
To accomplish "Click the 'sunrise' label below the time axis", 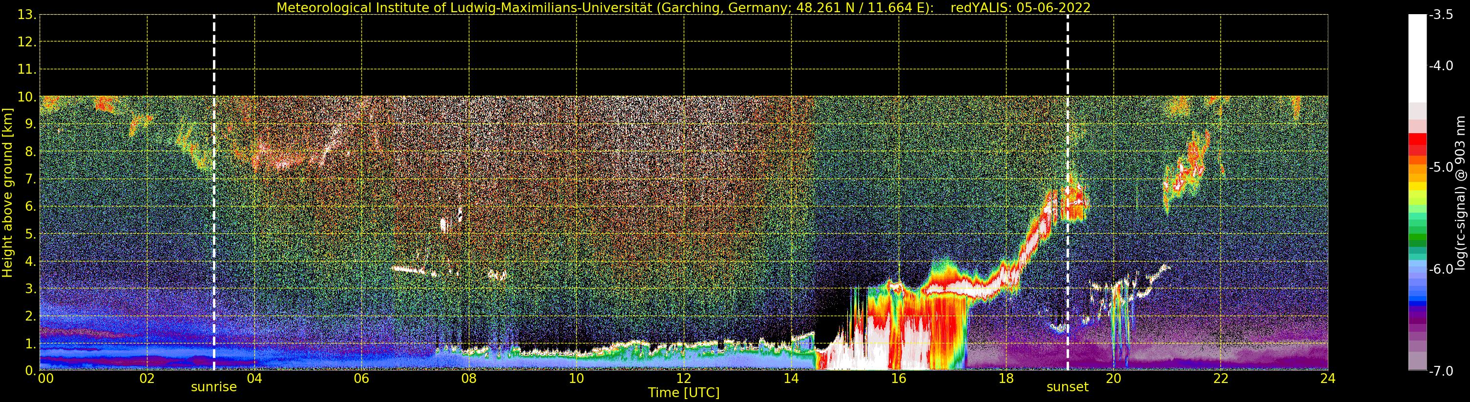I will (x=214, y=387).
